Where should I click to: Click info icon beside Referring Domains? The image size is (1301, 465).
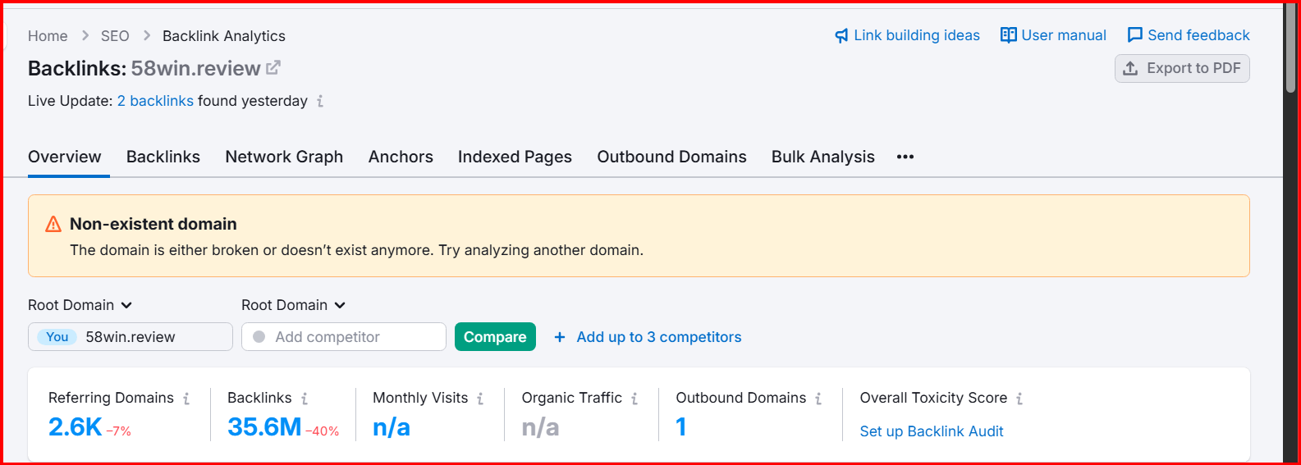(x=186, y=399)
